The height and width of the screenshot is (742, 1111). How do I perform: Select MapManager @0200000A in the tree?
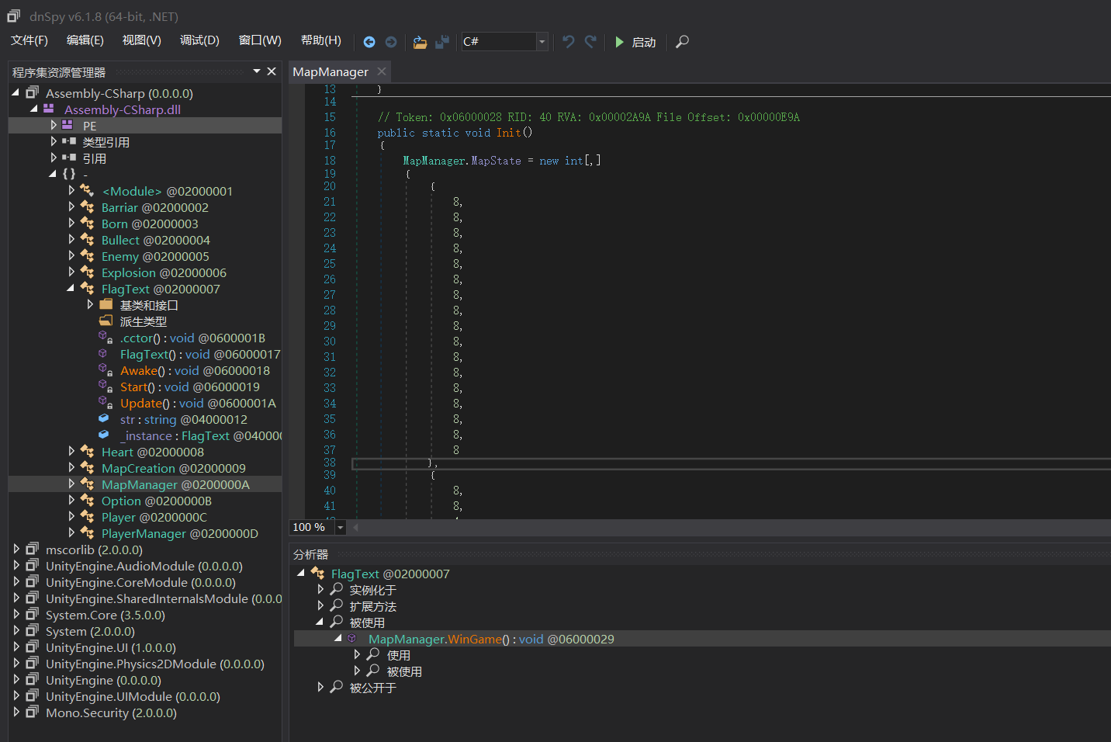[175, 484]
